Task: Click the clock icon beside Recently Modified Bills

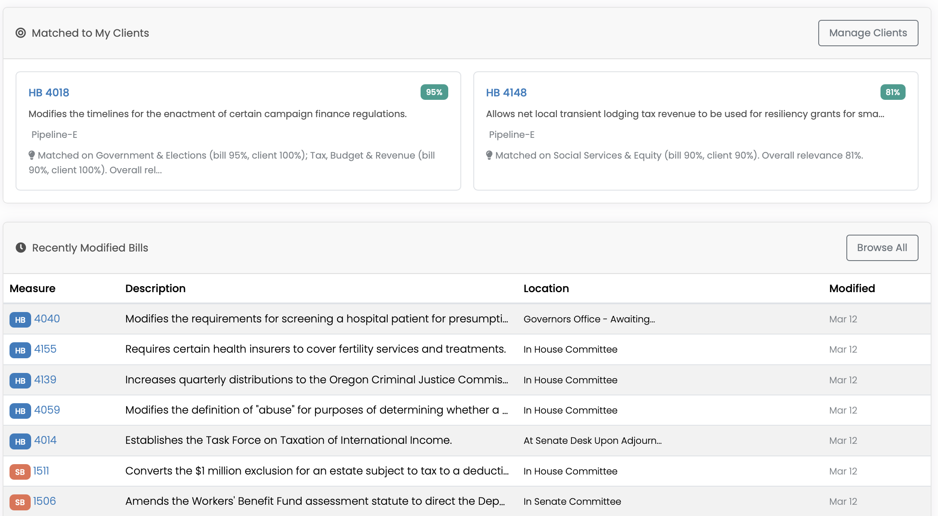Action: 20,248
